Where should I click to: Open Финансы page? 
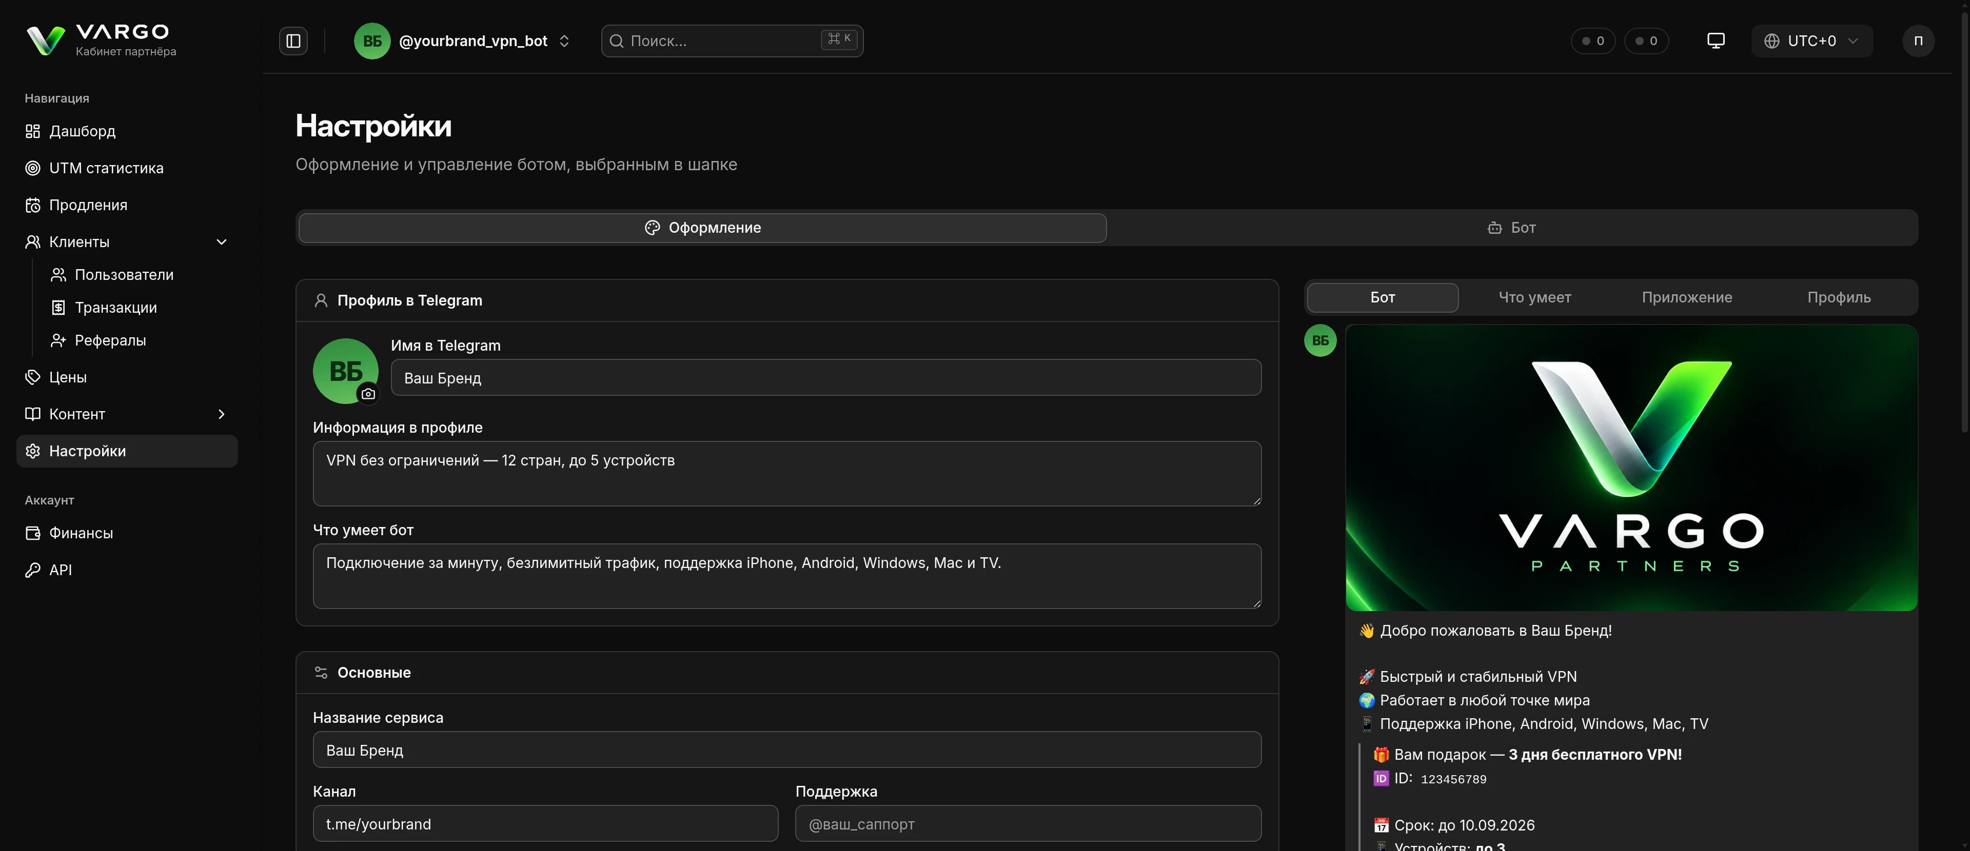click(x=127, y=533)
